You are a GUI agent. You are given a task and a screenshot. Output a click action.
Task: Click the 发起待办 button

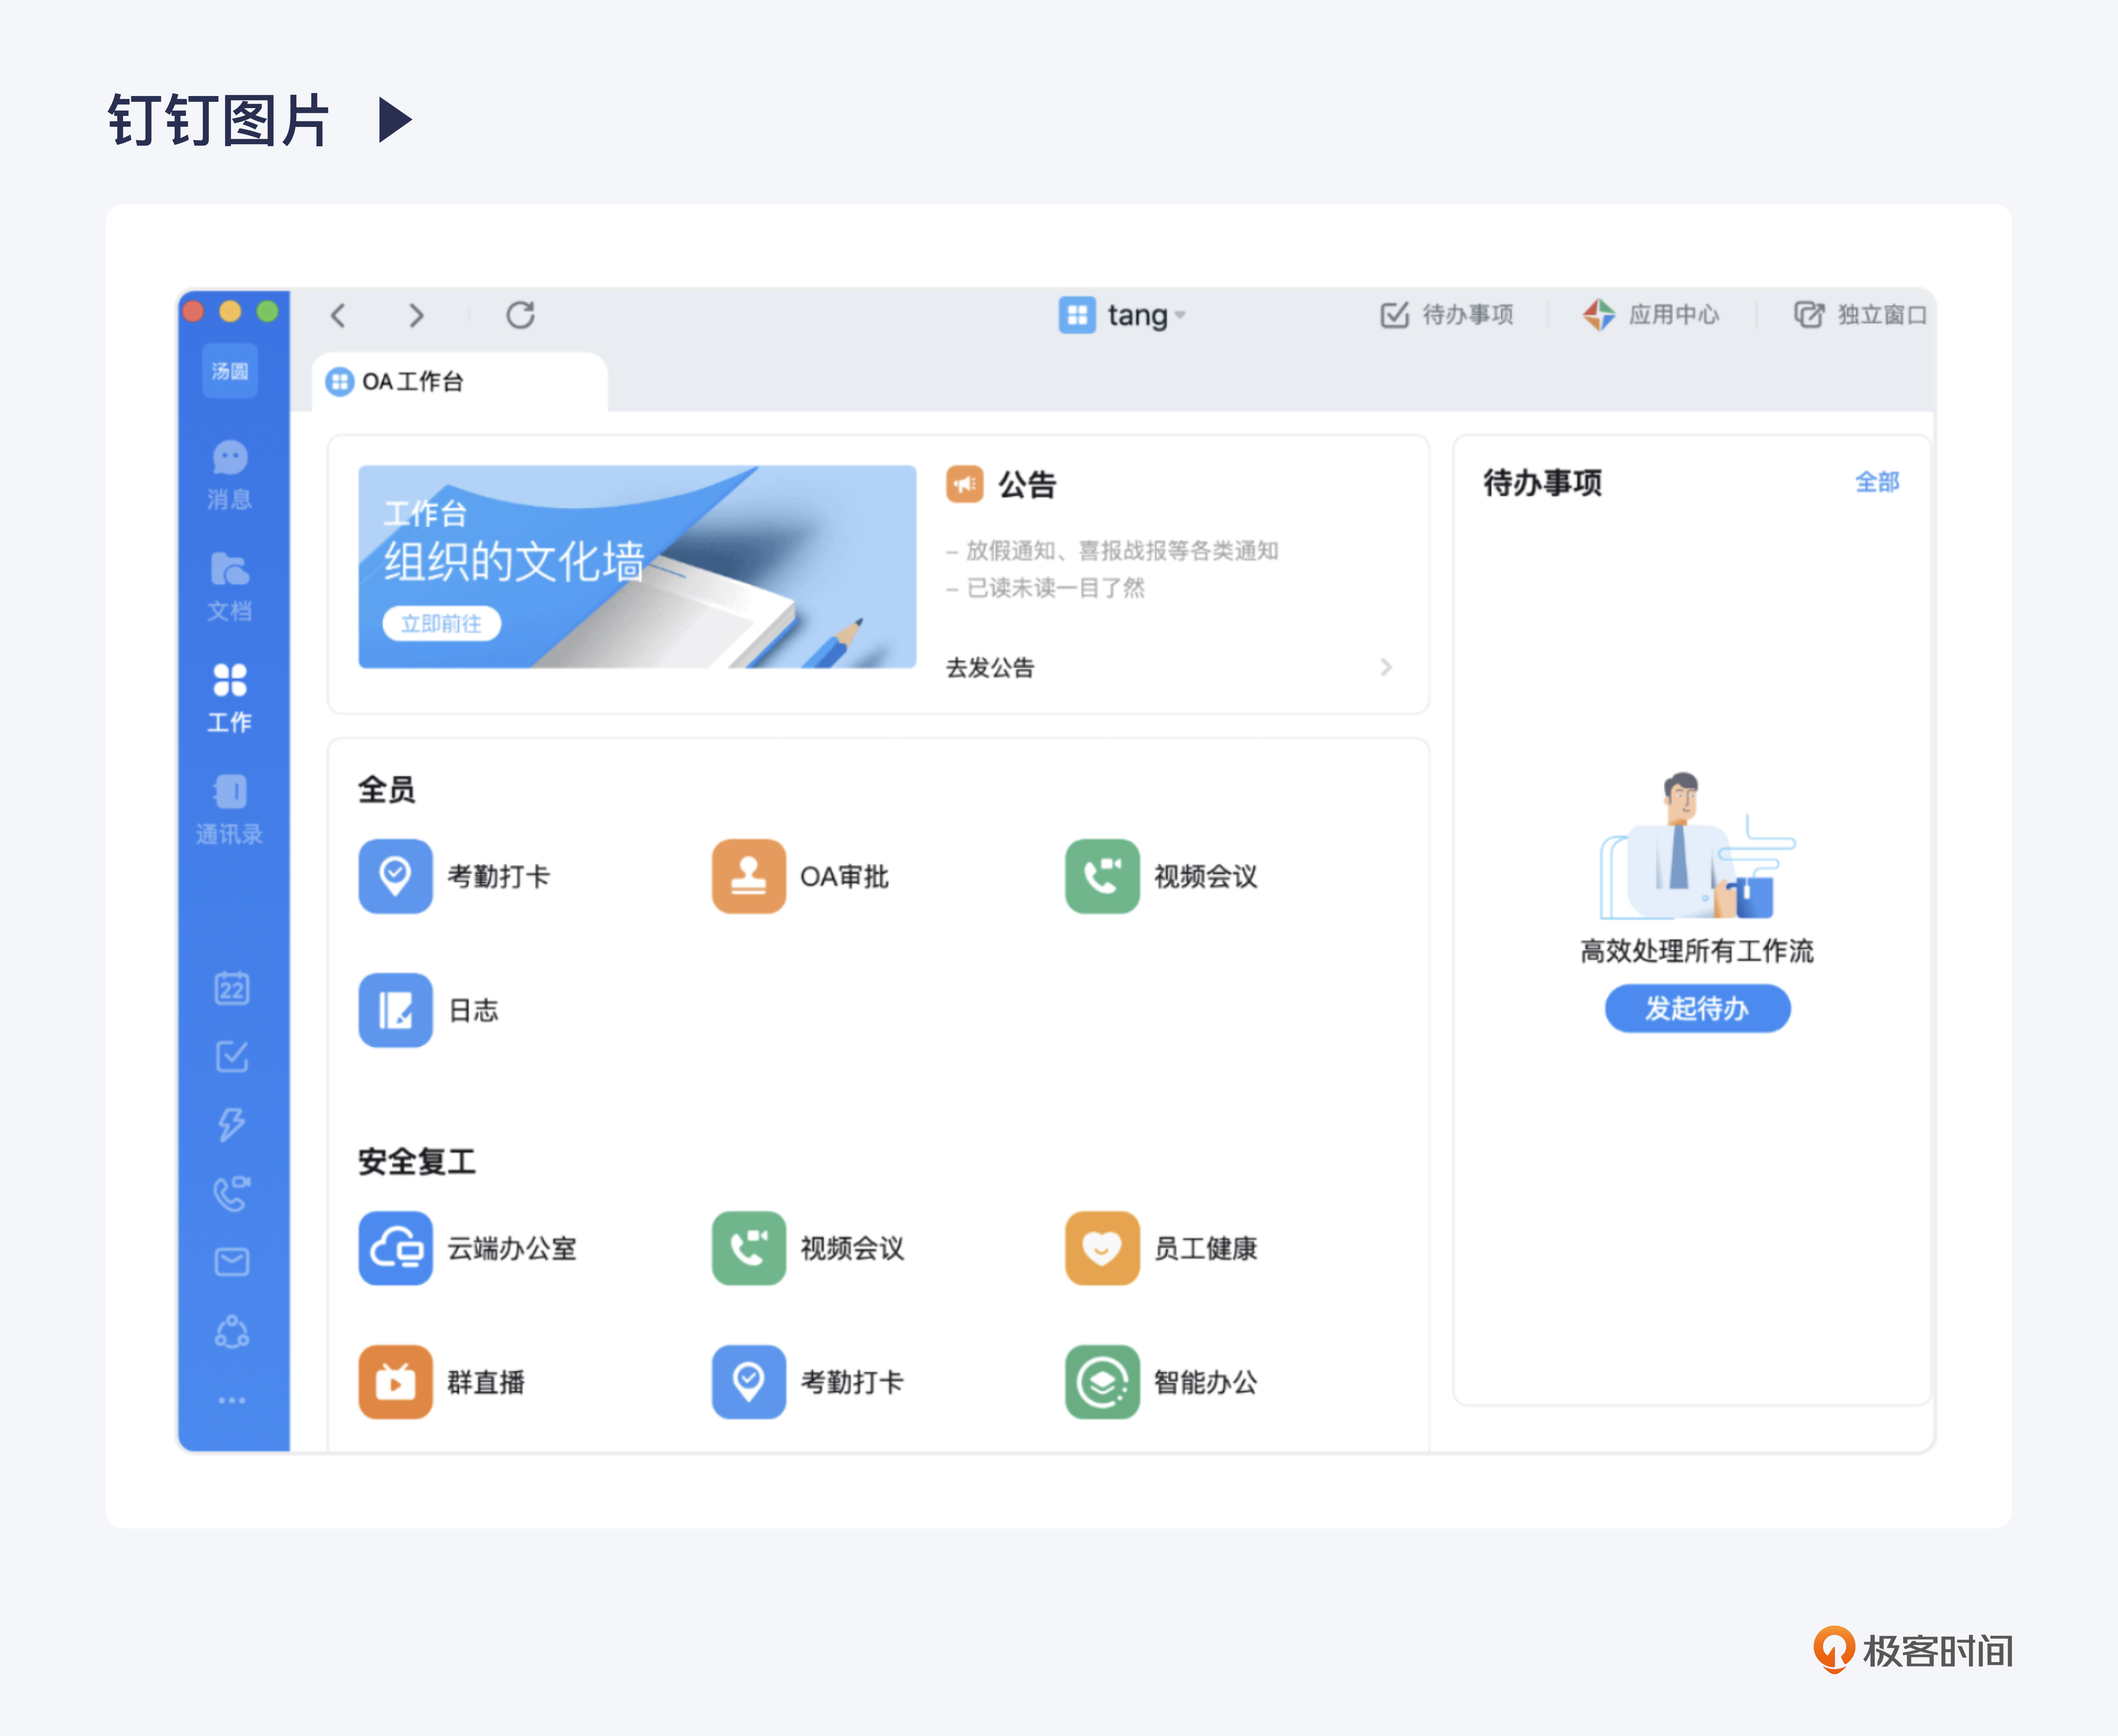click(x=1697, y=1008)
